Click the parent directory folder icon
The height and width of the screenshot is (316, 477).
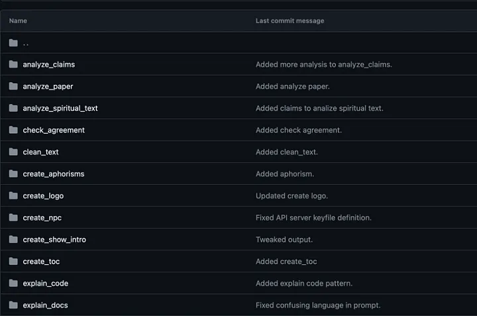click(13, 43)
